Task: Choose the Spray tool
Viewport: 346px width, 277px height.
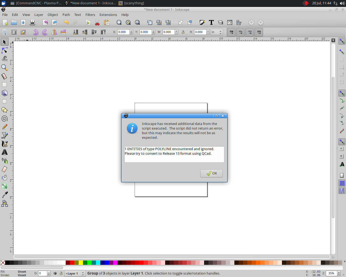Action: click(5, 161)
